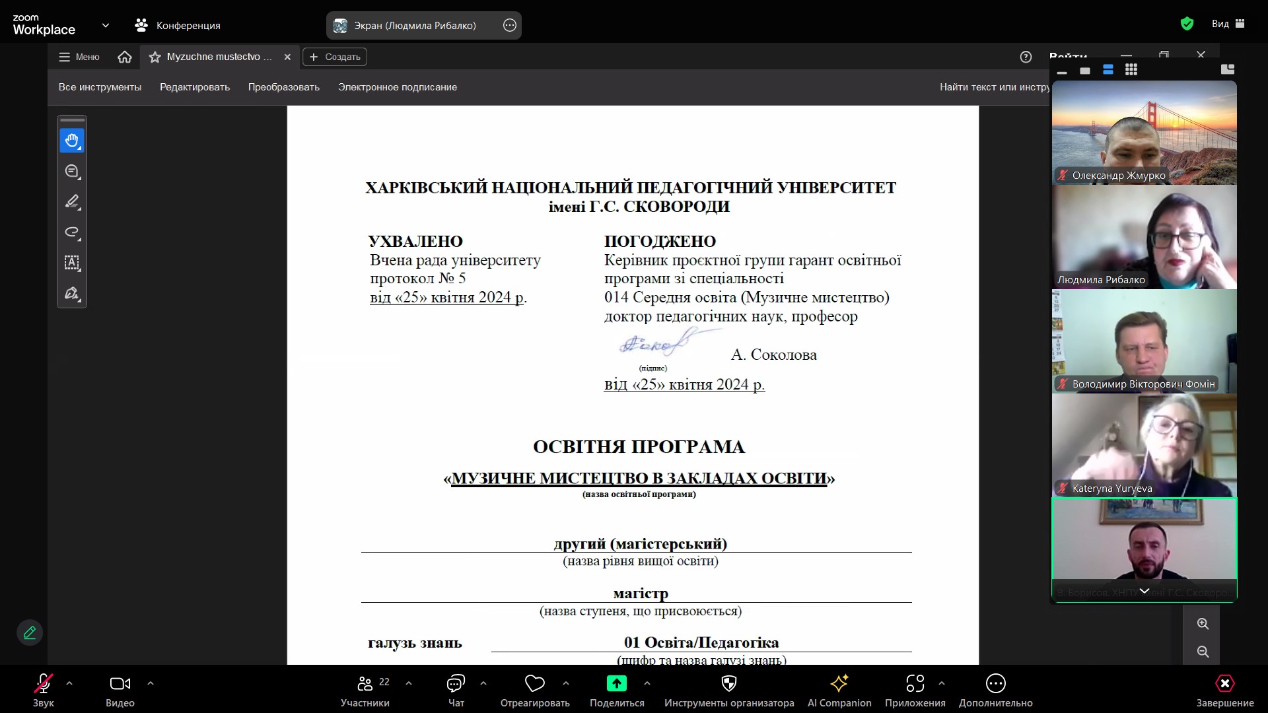Select Людмила Рибалко video thumbnail
This screenshot has height=713, width=1268.
1145,237
